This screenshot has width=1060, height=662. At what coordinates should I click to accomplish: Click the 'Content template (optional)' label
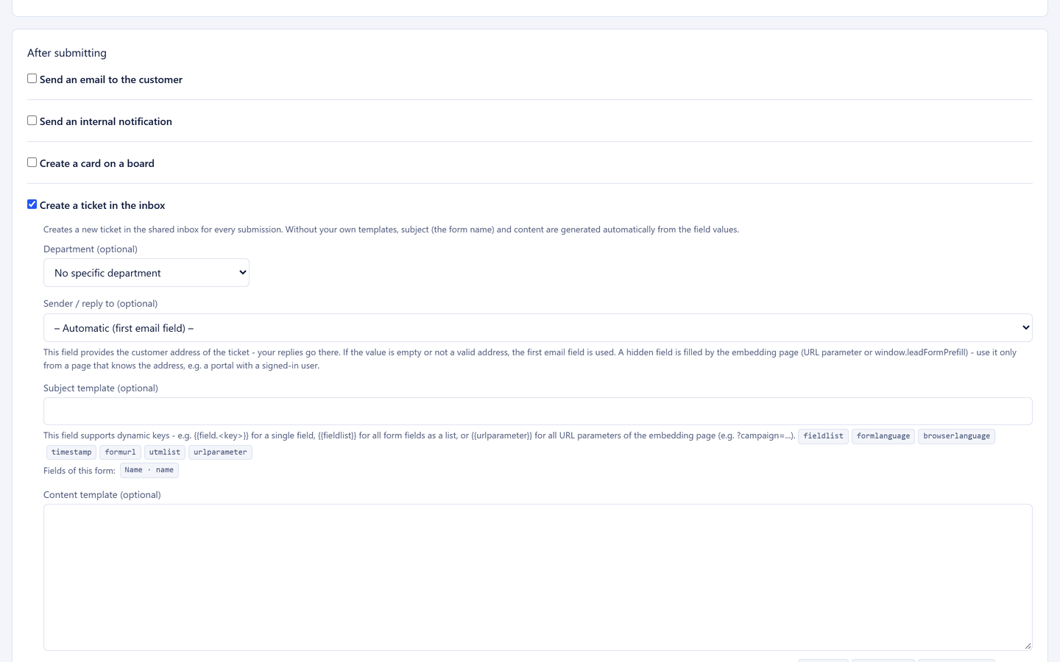(102, 495)
